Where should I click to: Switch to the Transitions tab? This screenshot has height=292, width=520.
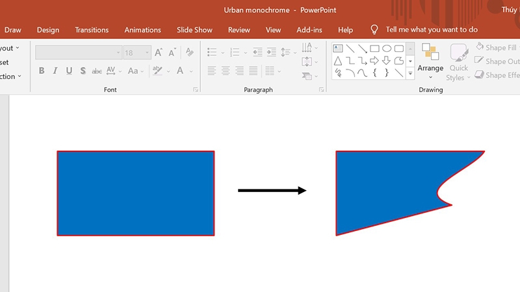(92, 30)
